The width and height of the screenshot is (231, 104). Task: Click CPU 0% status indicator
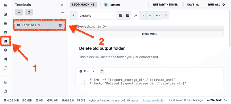tap(40, 101)
